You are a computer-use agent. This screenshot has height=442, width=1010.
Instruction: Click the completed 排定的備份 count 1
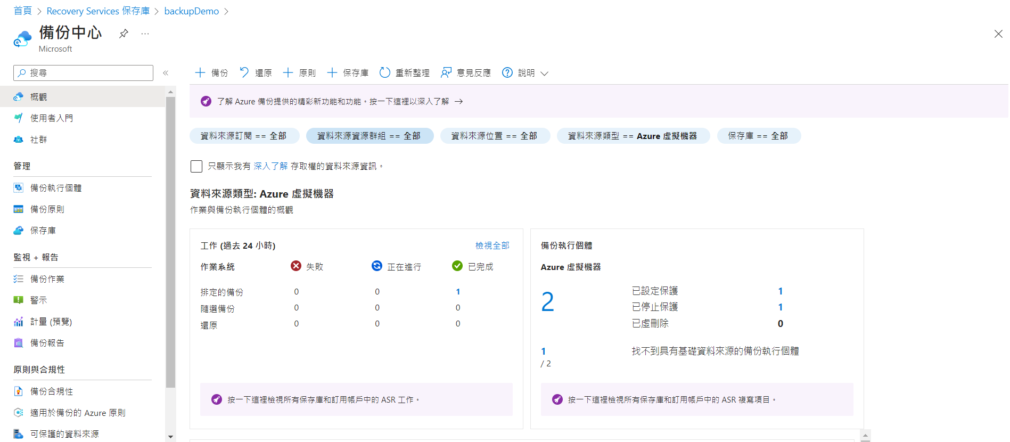click(458, 292)
